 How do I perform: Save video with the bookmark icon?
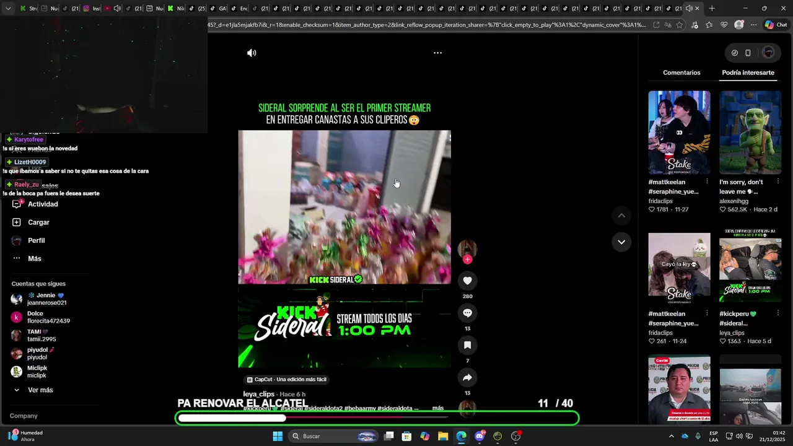(467, 345)
